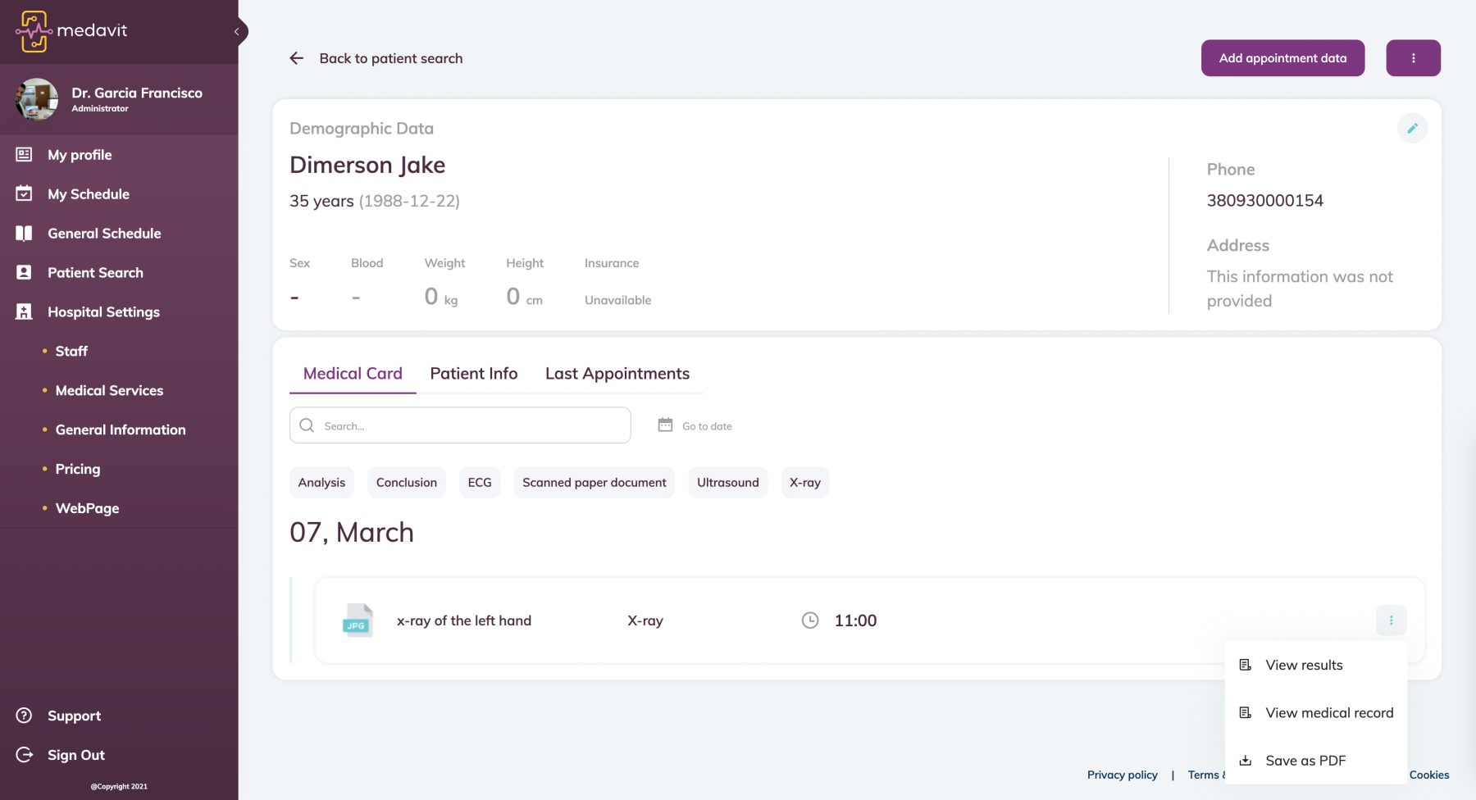The width and height of the screenshot is (1476, 800).
Task: Open My Schedule from the sidebar
Action: (89, 194)
